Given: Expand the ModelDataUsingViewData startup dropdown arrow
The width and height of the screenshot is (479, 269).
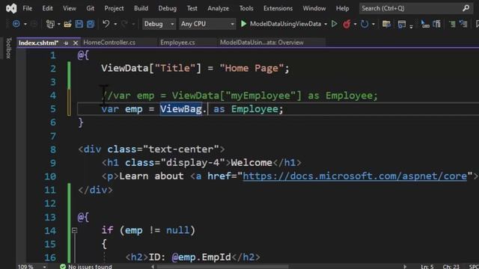Looking at the screenshot, I should coord(326,24).
